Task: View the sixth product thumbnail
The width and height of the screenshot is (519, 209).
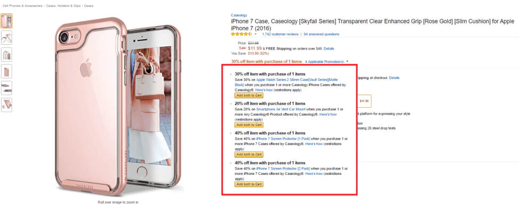Action: pos(6,104)
